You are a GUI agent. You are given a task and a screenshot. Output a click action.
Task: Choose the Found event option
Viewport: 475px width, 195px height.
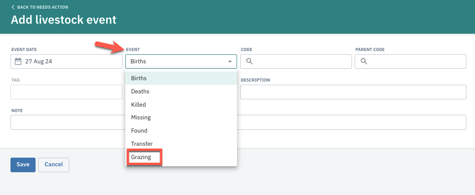(181, 130)
